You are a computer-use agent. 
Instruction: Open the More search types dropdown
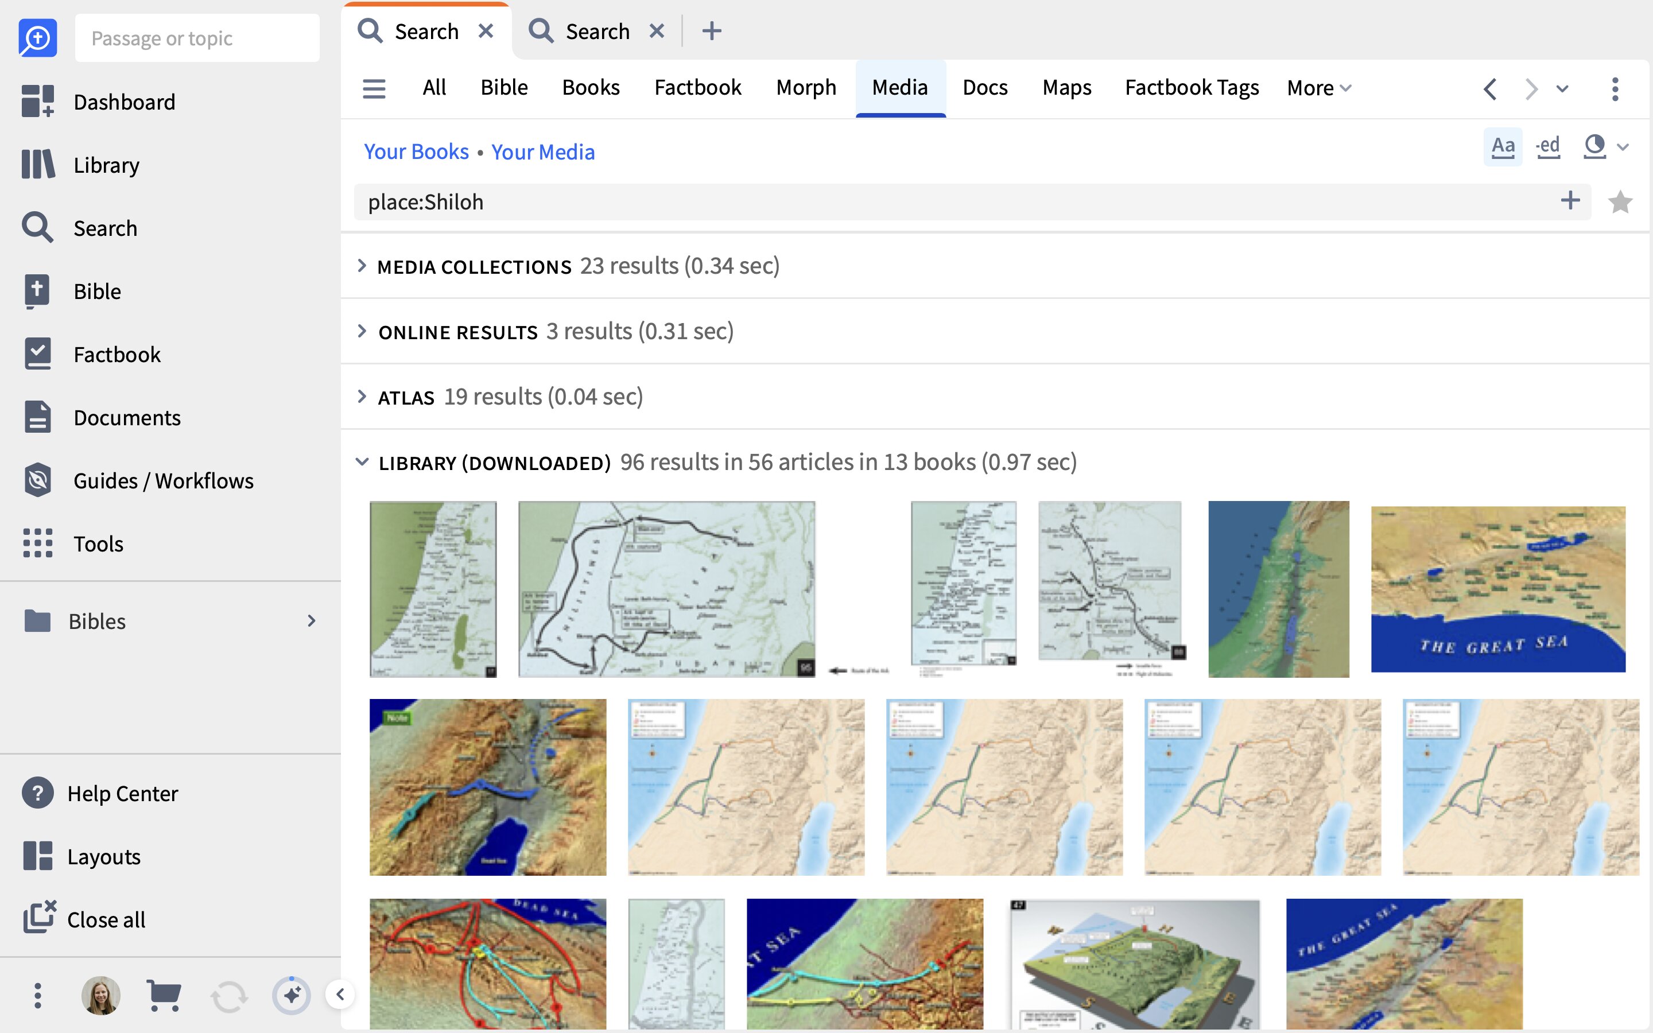[x=1319, y=87]
